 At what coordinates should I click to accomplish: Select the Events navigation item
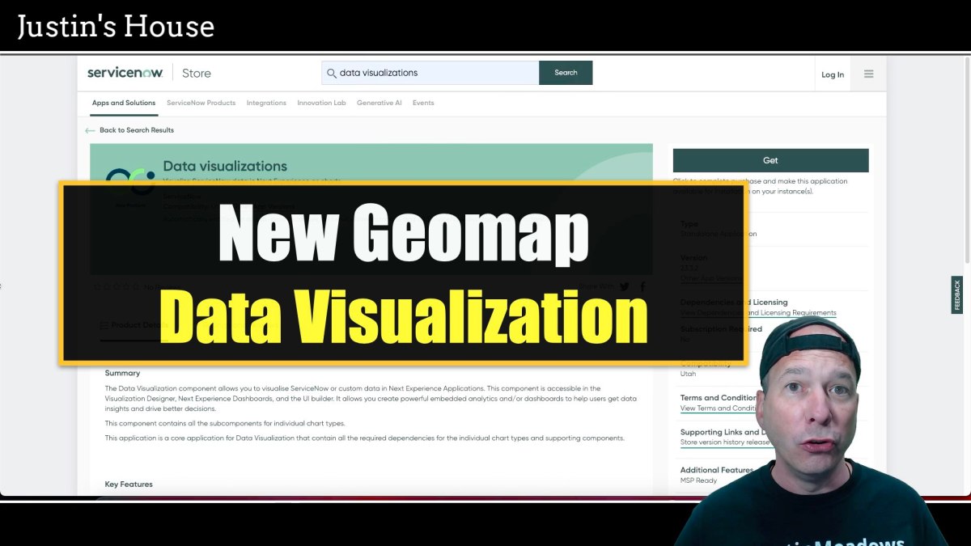click(422, 103)
